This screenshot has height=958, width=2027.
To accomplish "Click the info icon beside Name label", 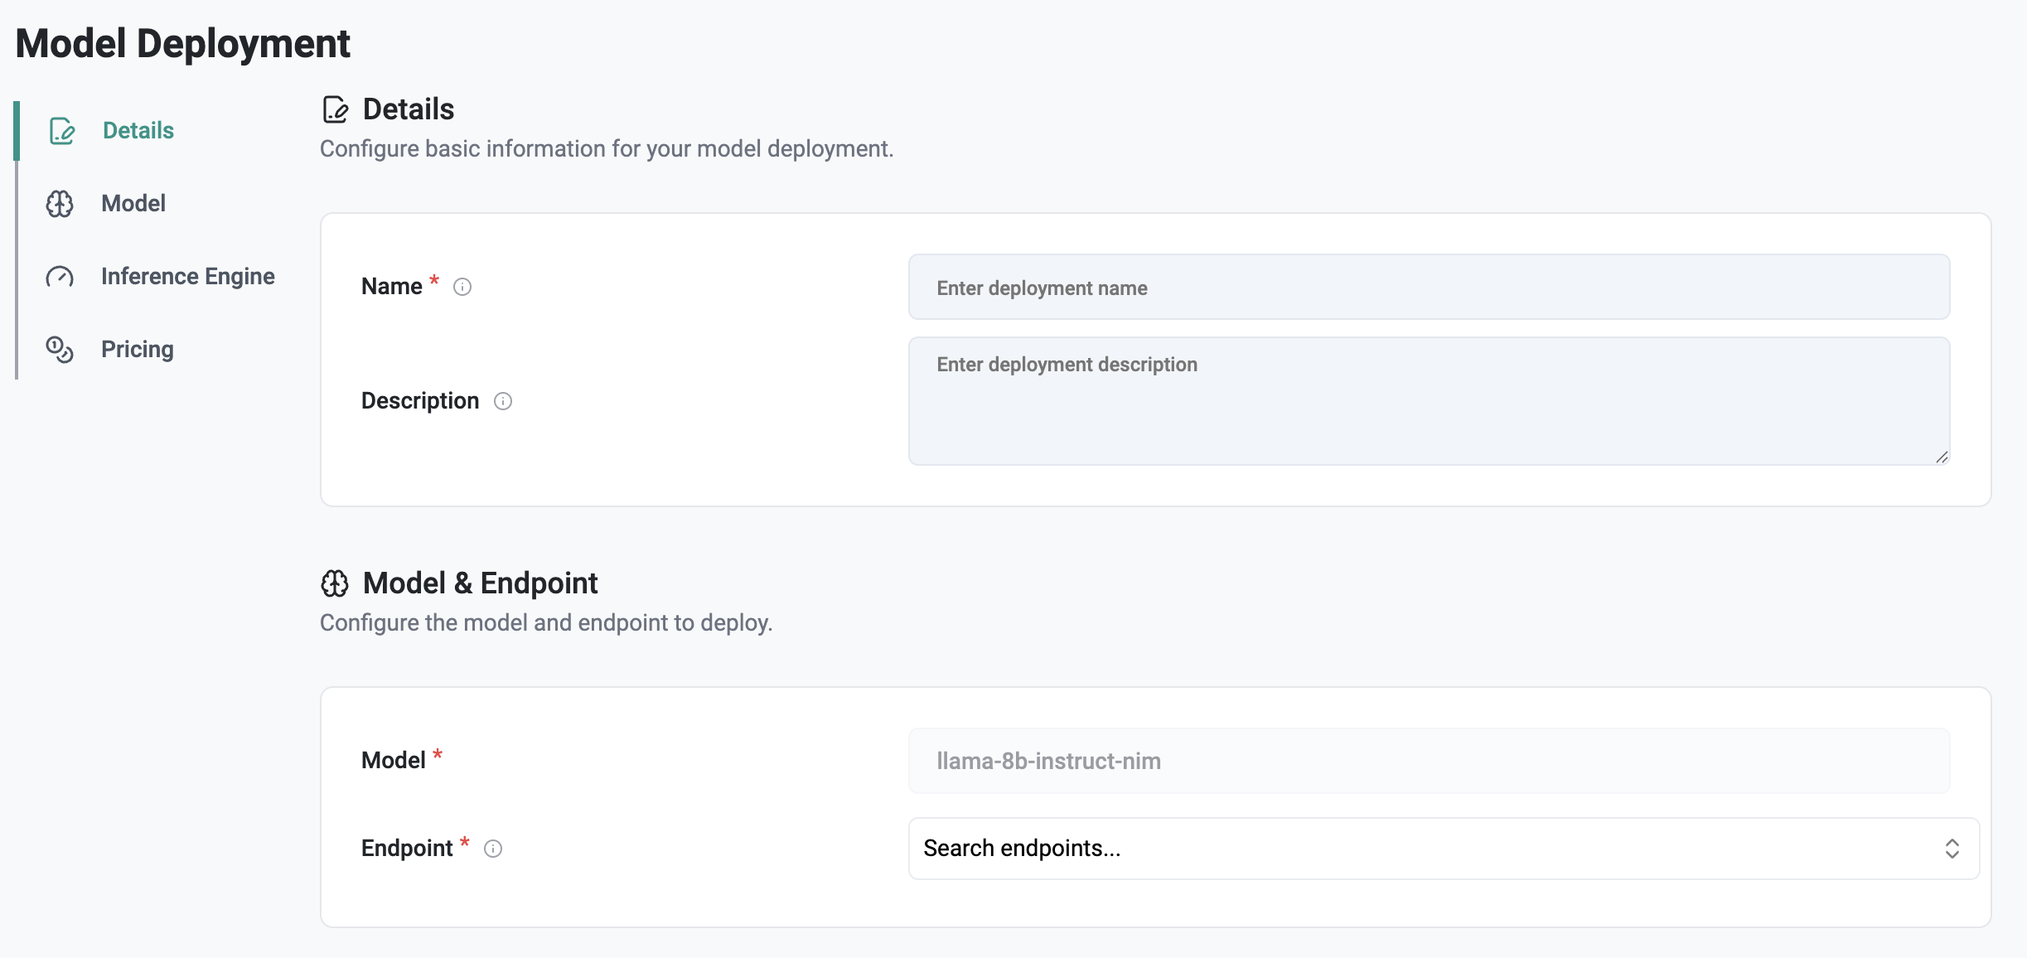I will click(x=462, y=287).
